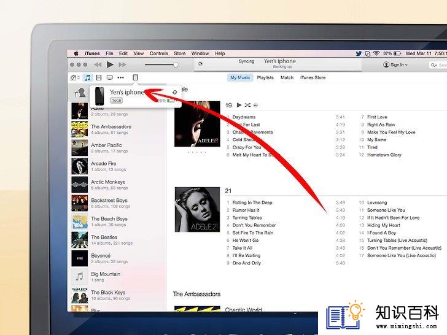Click the battery status icon
Viewport: 447px width, 335px height.
coord(397,53)
